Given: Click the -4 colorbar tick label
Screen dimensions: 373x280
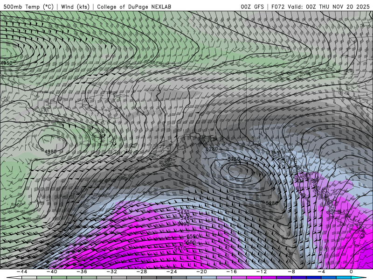Looking at the screenshot, I should (321, 272).
